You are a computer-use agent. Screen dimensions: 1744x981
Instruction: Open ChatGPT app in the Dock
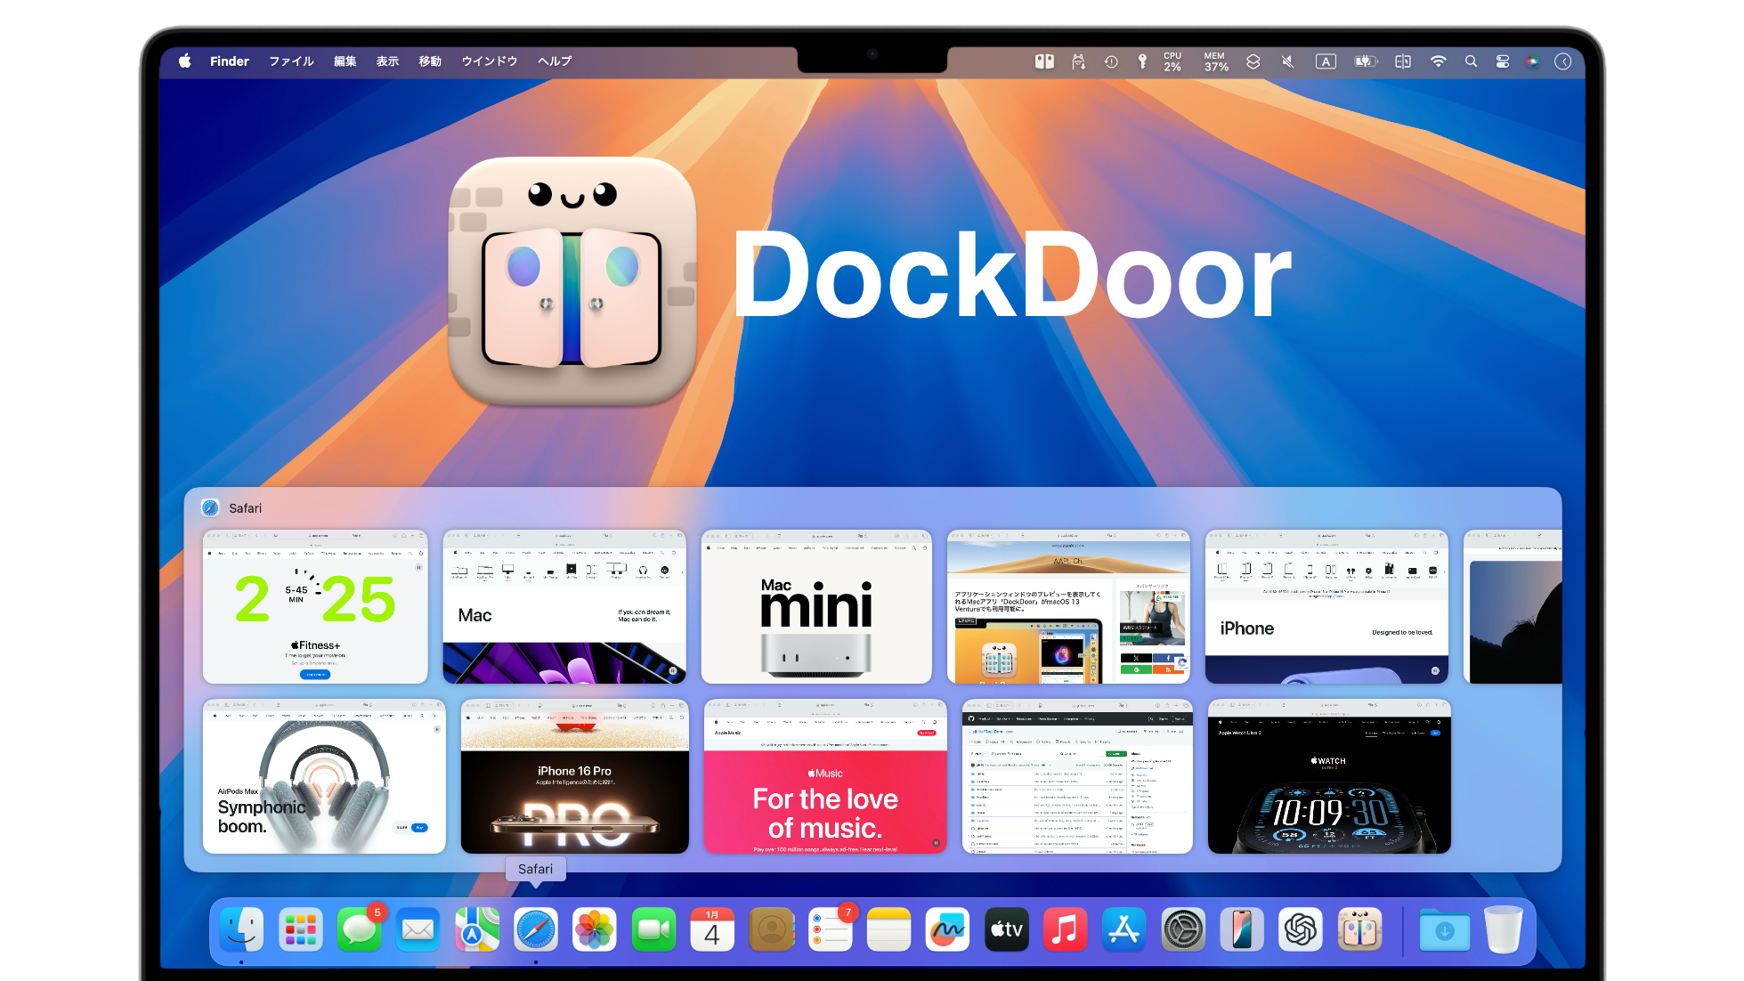click(x=1301, y=930)
